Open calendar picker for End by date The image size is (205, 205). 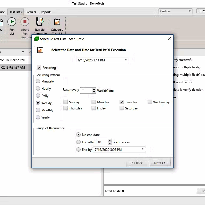(143, 149)
